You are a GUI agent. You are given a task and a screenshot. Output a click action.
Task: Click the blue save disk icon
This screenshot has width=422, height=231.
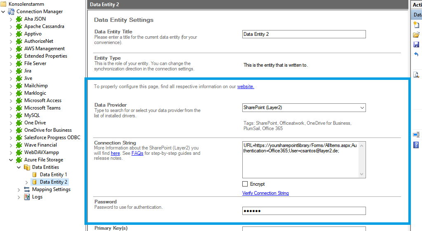coord(416,44)
